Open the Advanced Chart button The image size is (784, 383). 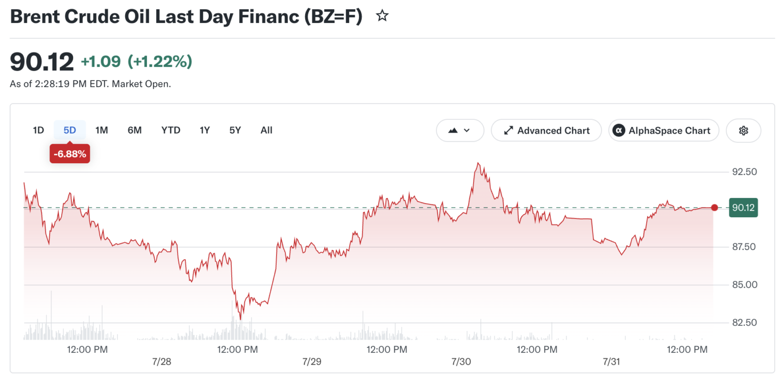pos(546,131)
